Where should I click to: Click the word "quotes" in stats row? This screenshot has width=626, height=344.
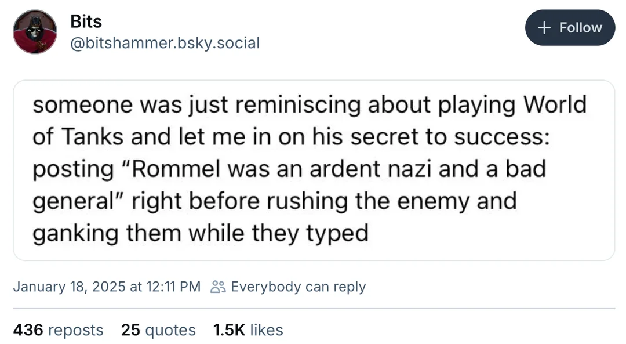pos(170,330)
